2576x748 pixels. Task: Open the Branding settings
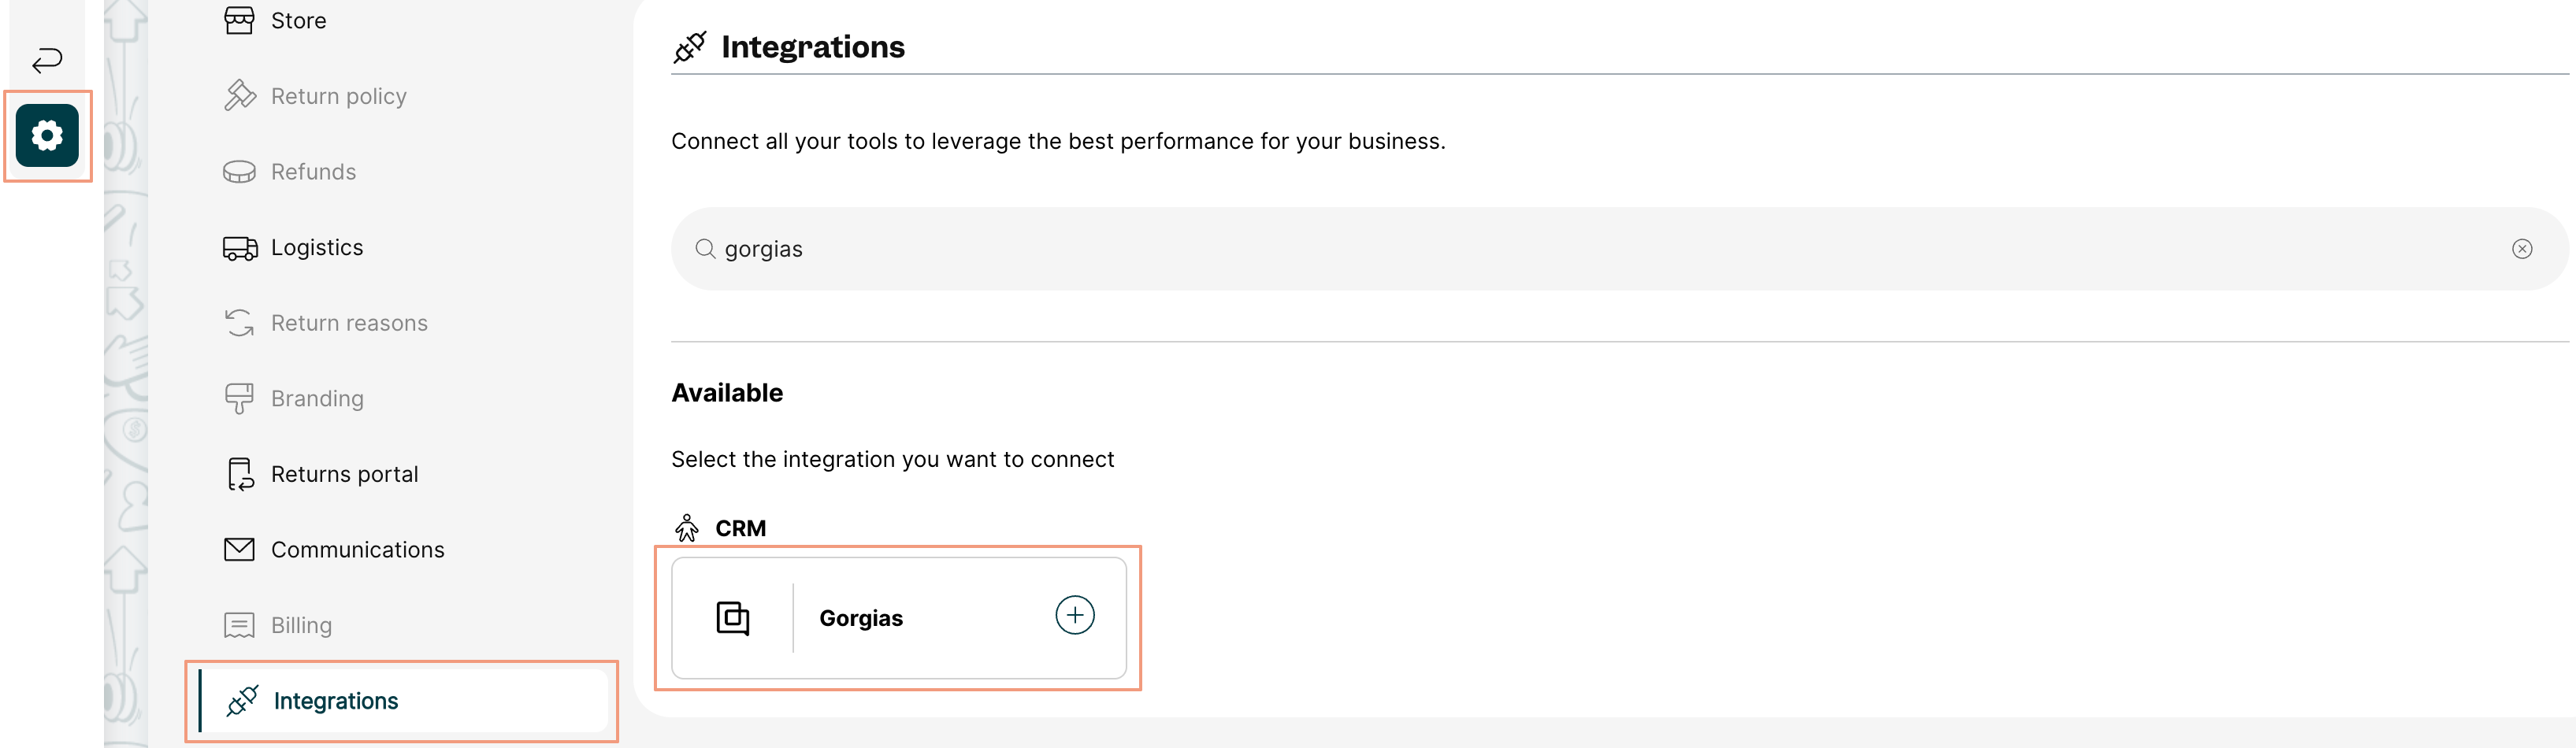click(x=317, y=399)
